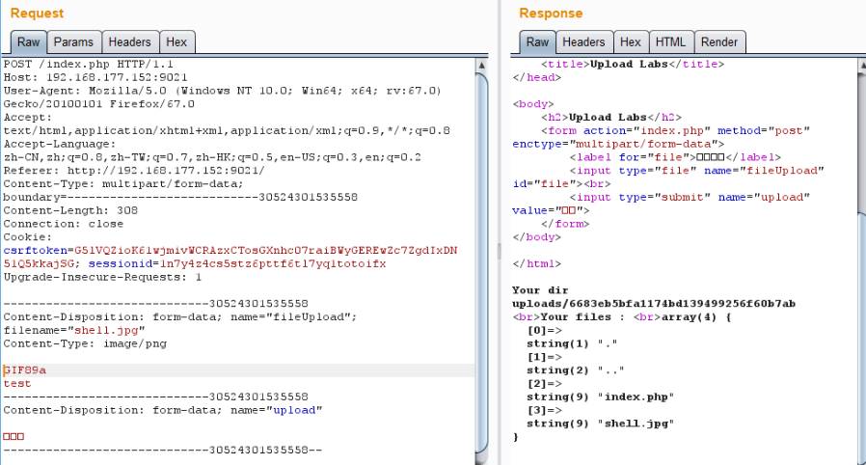Open the response Render tab

click(718, 42)
